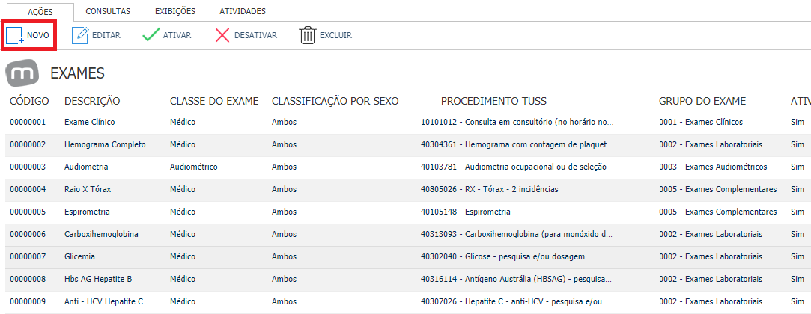Click code 00000002 cell

[x=28, y=144]
